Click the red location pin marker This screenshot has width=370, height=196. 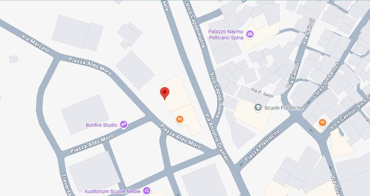tap(165, 93)
